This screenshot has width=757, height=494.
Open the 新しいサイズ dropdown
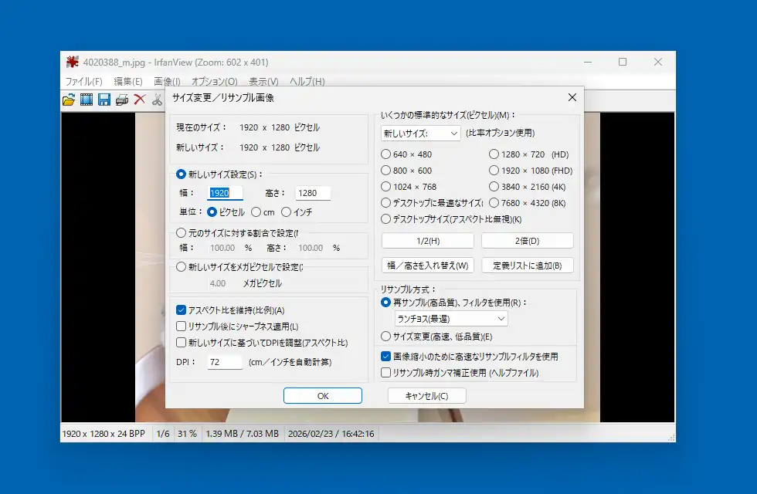click(421, 134)
